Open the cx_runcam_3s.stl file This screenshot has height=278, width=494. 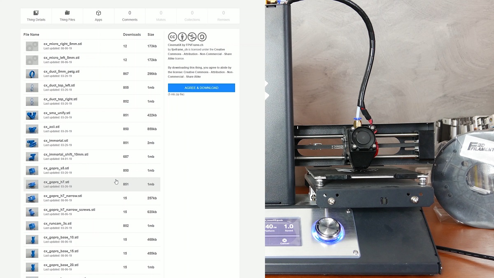pos(57,223)
